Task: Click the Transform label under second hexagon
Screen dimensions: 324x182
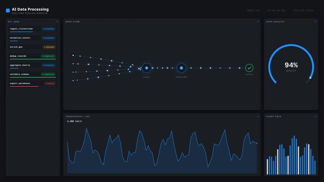Action: (x=181, y=77)
